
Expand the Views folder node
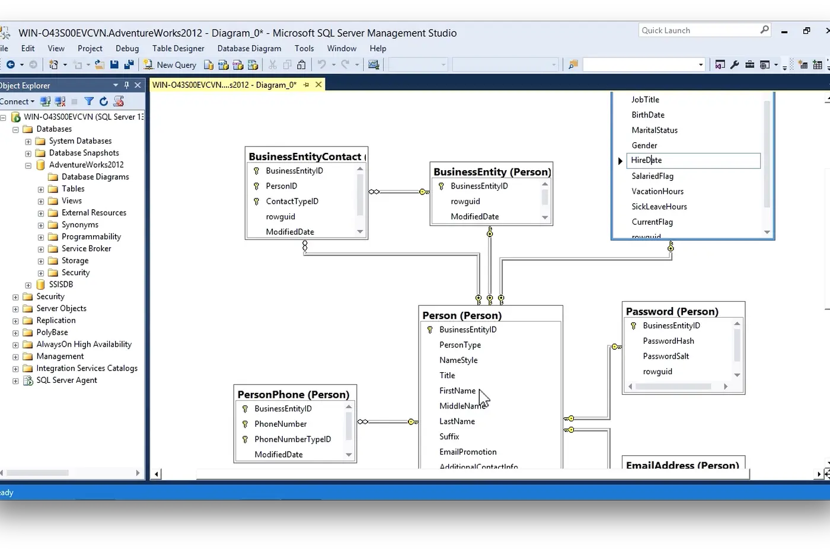(x=41, y=202)
